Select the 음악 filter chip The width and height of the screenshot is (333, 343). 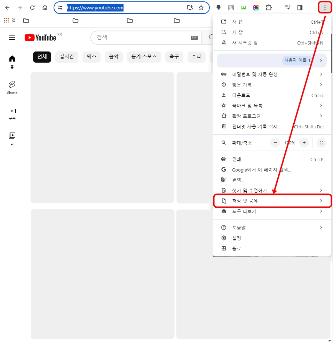pos(113,57)
